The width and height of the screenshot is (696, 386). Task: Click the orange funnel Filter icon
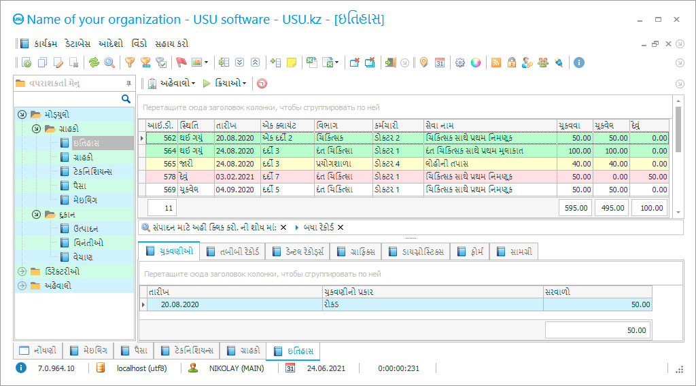click(x=129, y=63)
